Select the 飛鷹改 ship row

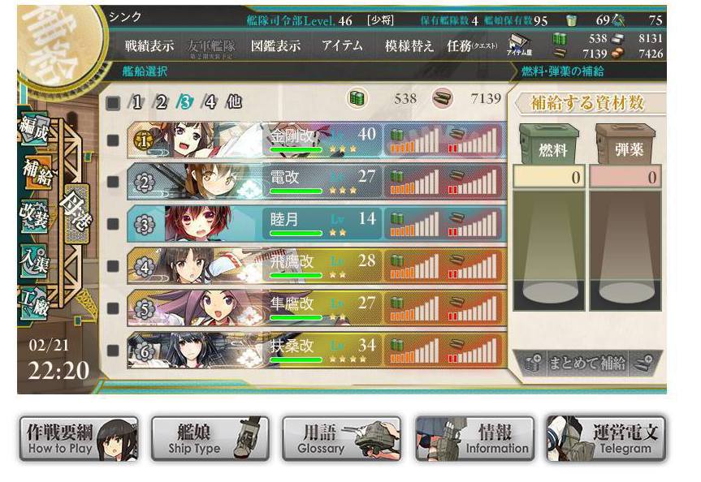tap(317, 266)
